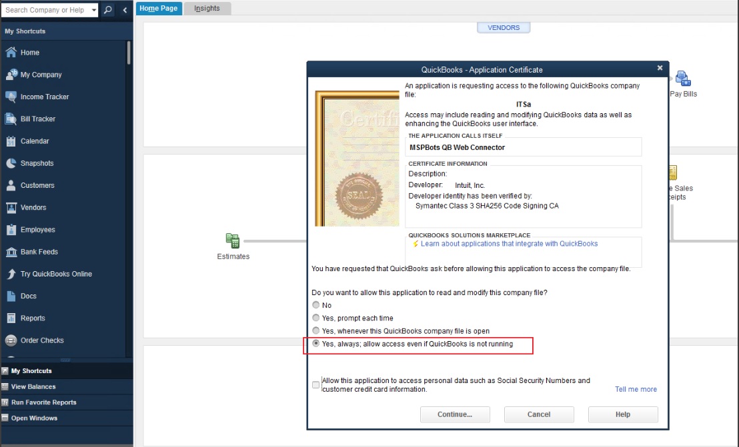This screenshot has width=739, height=447.
Task: Select the No radio option
Action: coord(315,304)
